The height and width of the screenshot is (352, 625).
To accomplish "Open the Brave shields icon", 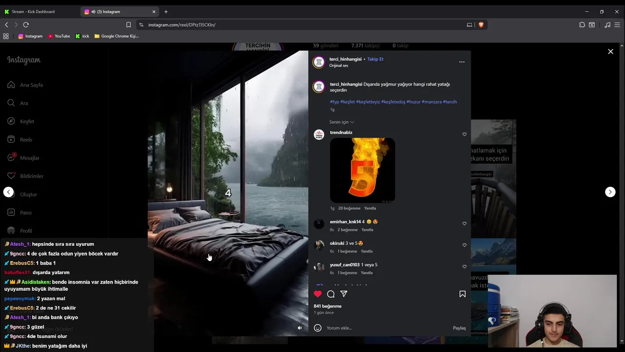I will point(481,24).
